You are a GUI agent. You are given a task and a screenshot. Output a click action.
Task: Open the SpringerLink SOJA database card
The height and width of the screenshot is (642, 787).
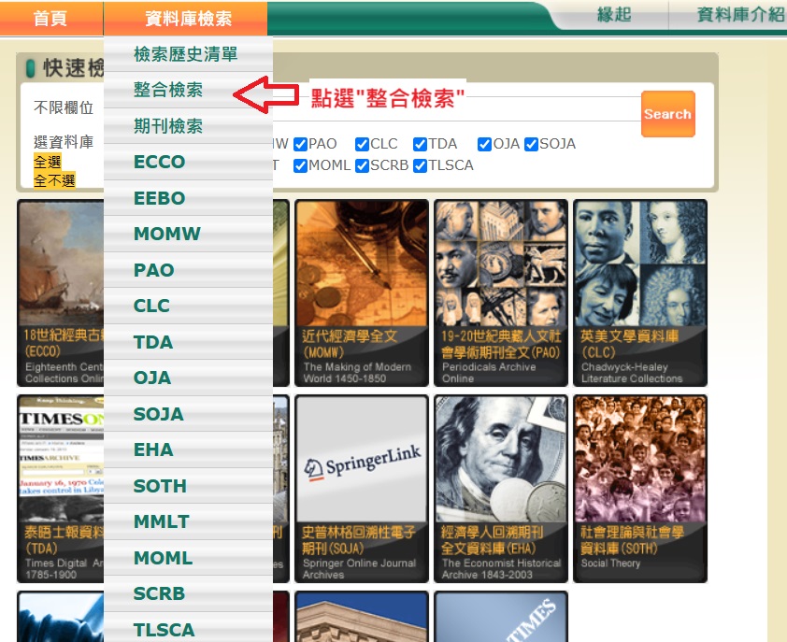362,489
